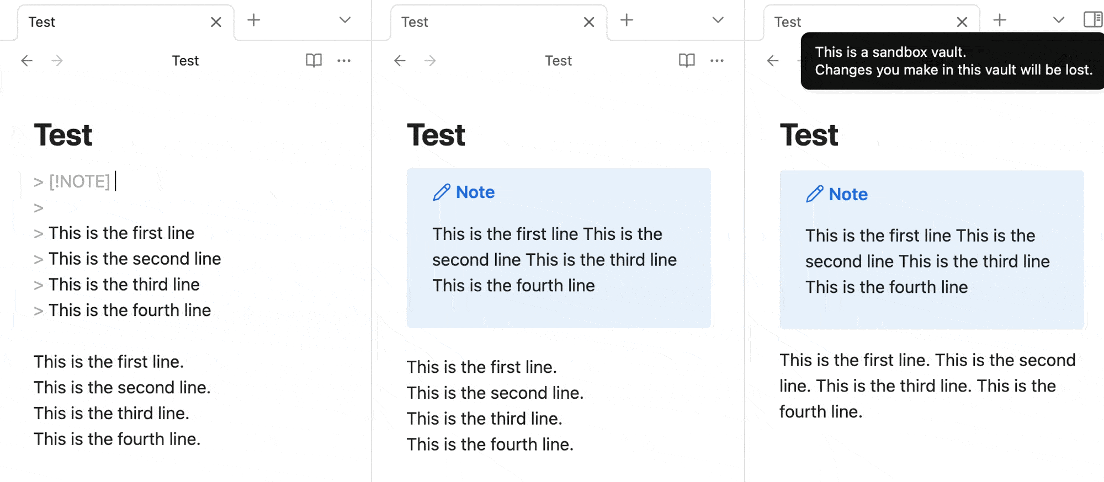Open the tab list dropdown in the left pane
This screenshot has width=1104, height=482.
coord(344,20)
